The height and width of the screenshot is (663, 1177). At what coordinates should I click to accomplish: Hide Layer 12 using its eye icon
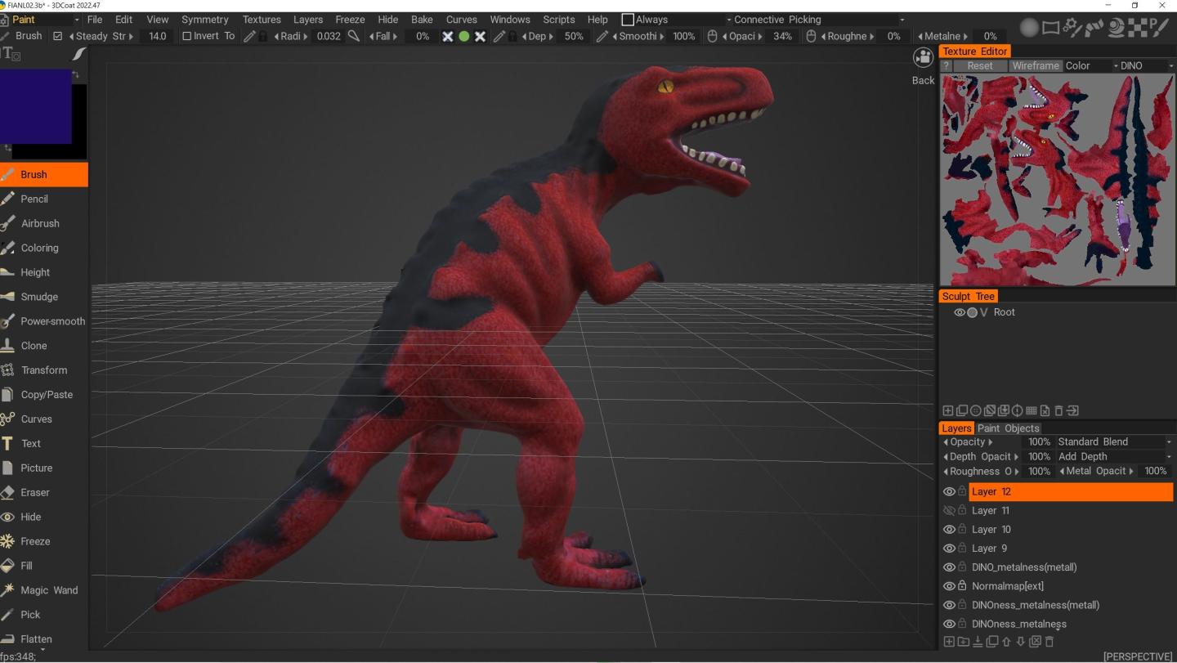(949, 492)
